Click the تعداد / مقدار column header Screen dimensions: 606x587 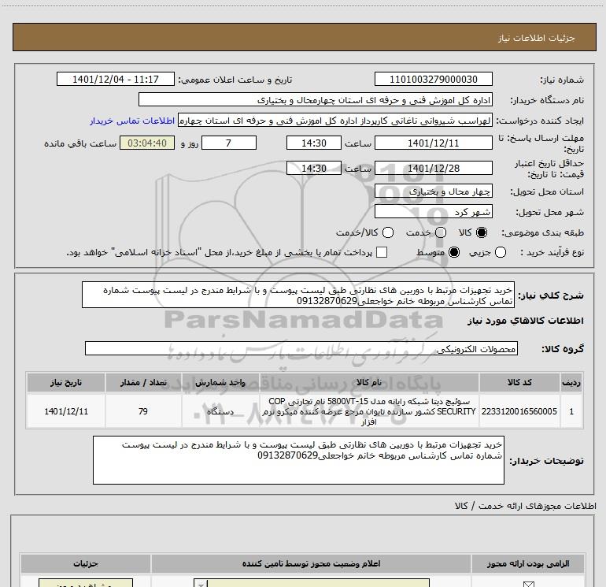click(143, 382)
